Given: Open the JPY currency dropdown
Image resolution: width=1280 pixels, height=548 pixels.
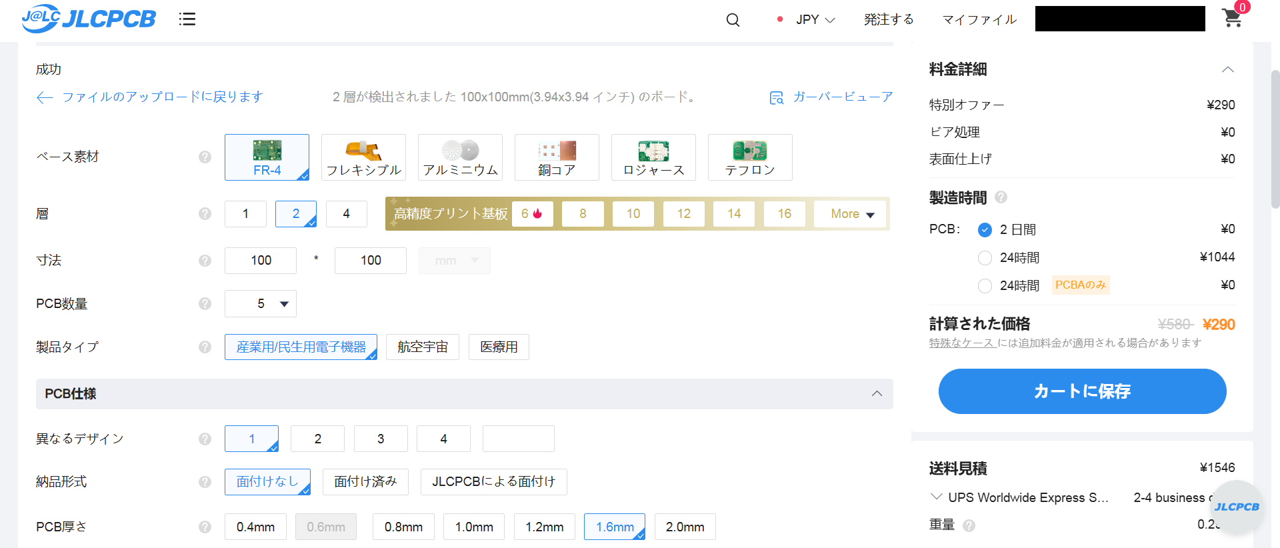Looking at the screenshot, I should tap(815, 20).
